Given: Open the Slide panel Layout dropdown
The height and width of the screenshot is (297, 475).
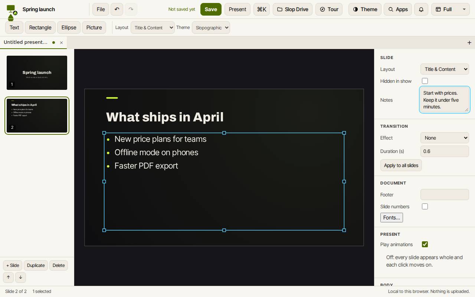Looking at the screenshot, I should coord(445,69).
